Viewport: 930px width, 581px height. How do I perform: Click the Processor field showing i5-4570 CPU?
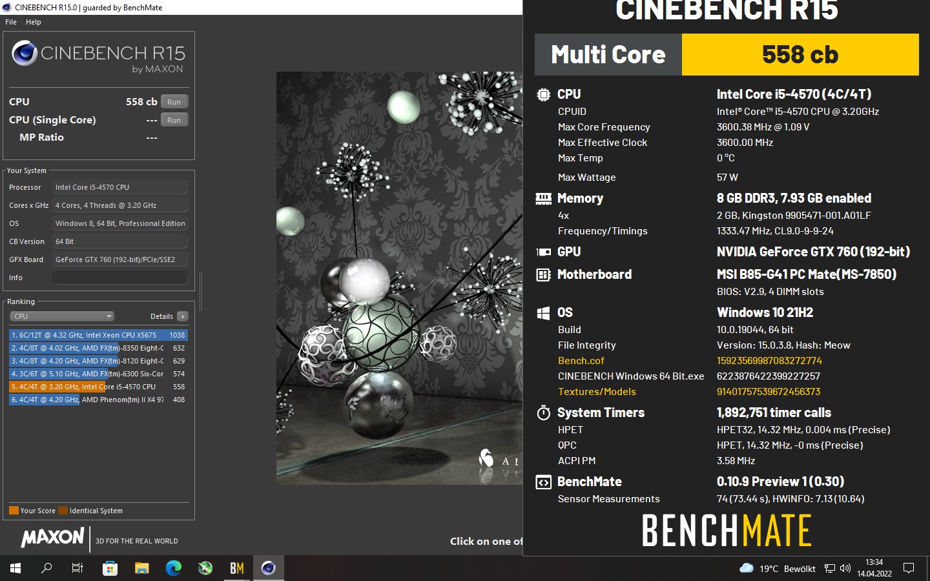click(120, 187)
